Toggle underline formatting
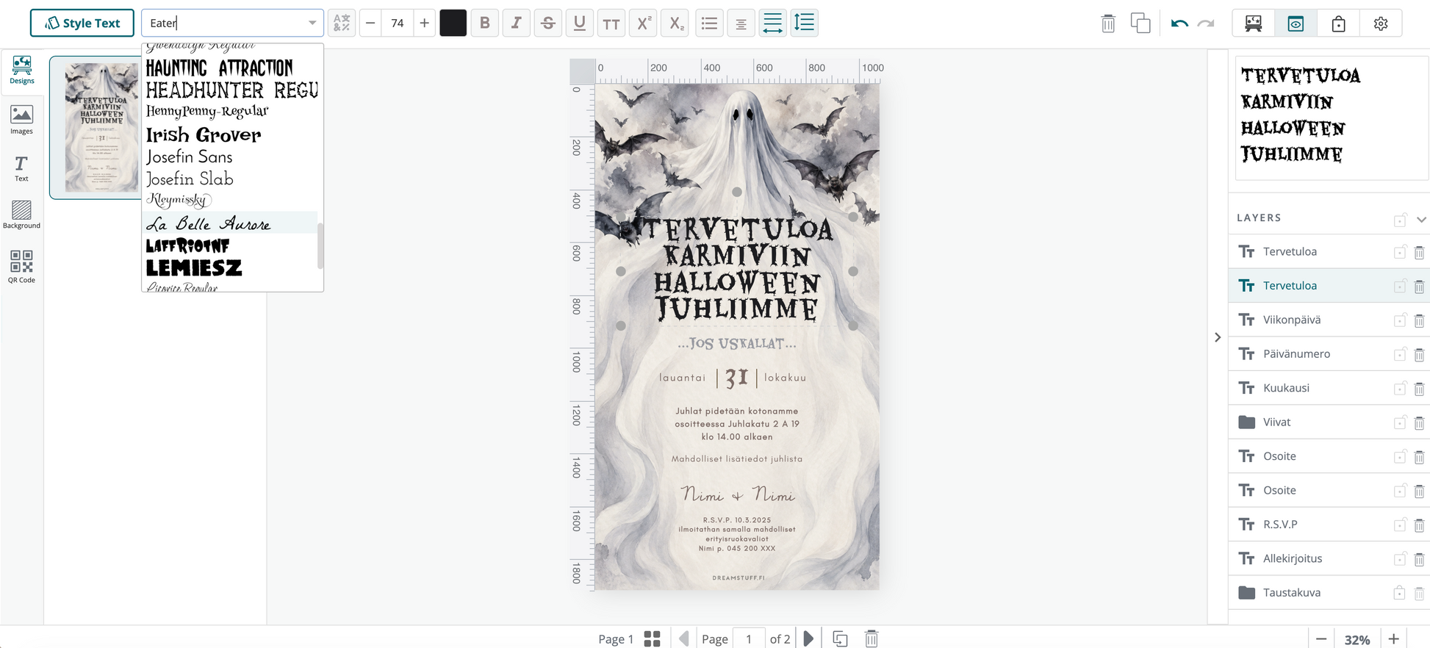Viewport: 1430px width, 648px height. (x=579, y=23)
